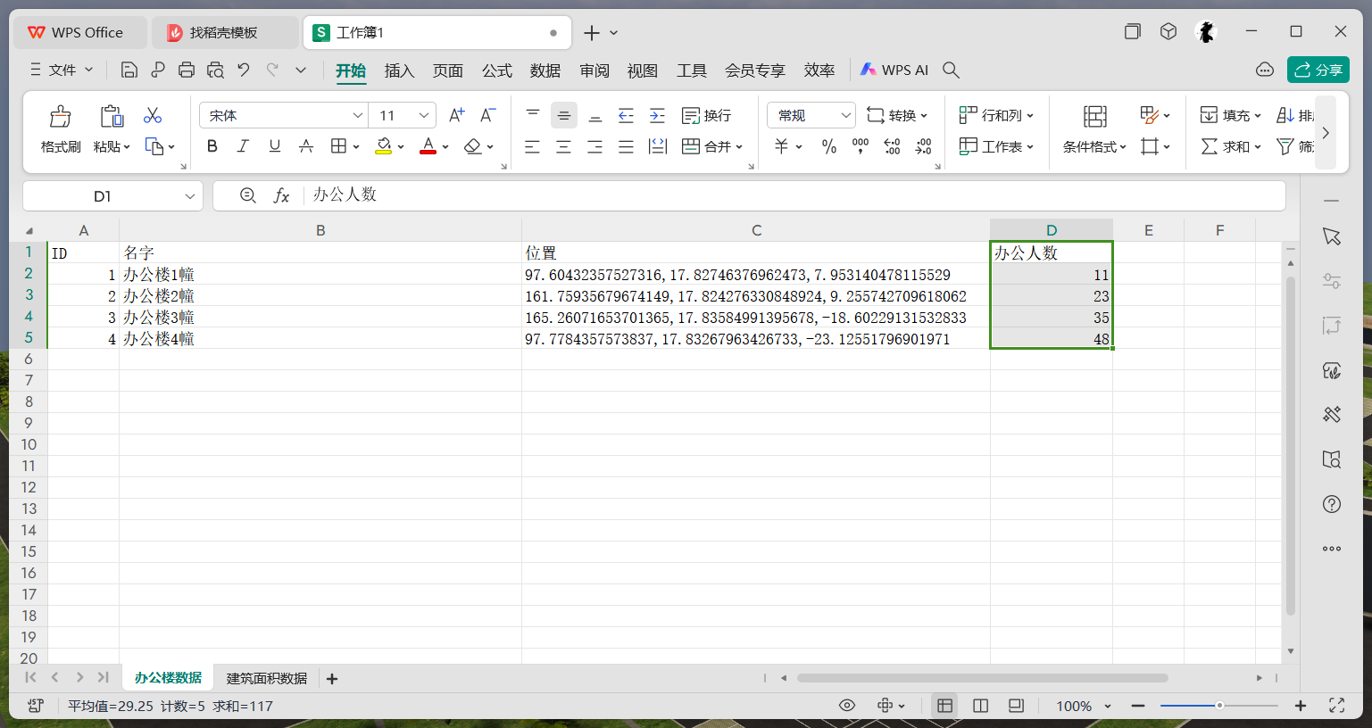Click the Name Box showing D1
This screenshot has width=1372, height=728.
point(103,196)
